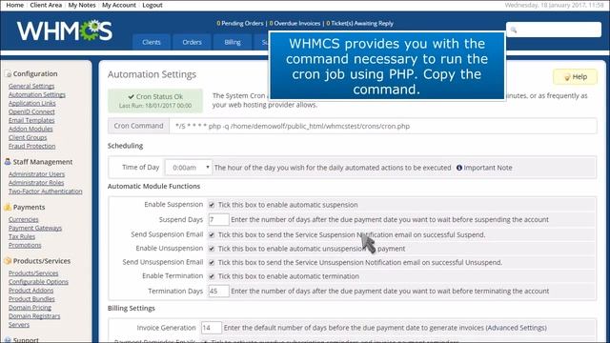Click the top search box
610x343 pixels.
pyautogui.click(x=554, y=30)
